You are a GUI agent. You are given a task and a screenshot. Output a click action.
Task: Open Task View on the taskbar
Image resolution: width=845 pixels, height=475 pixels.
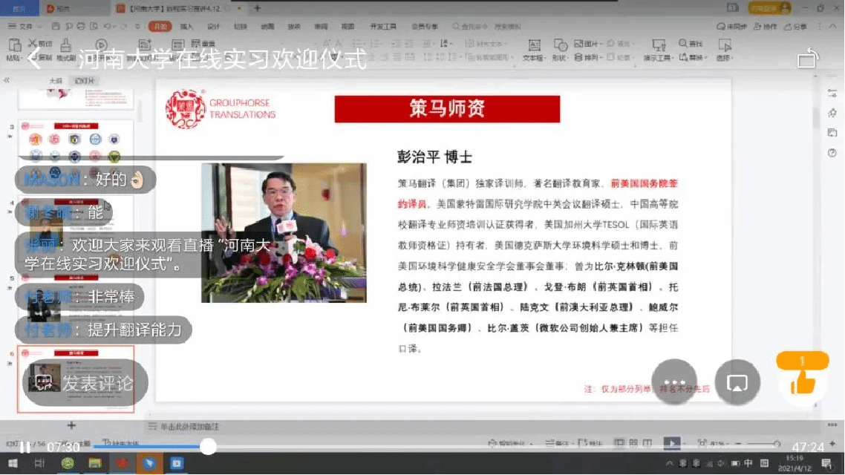(x=39, y=463)
